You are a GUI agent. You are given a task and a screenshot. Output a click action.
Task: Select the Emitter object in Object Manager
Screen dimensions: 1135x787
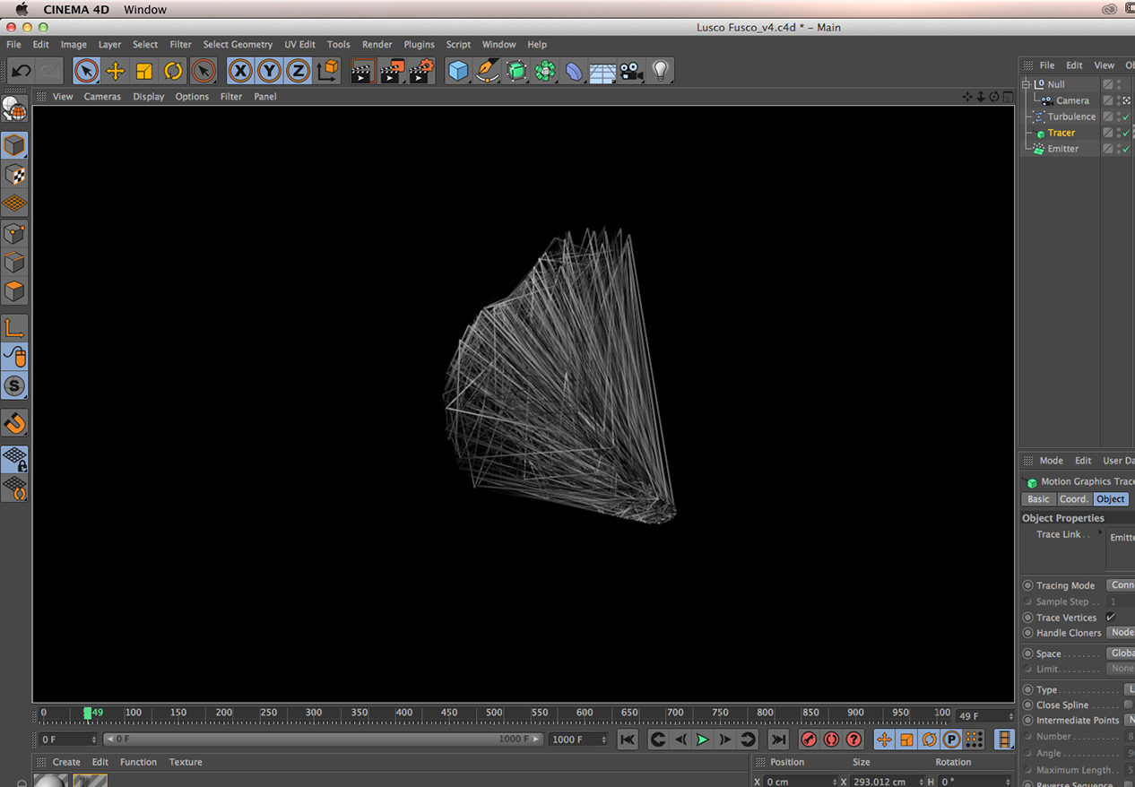pyautogui.click(x=1062, y=149)
